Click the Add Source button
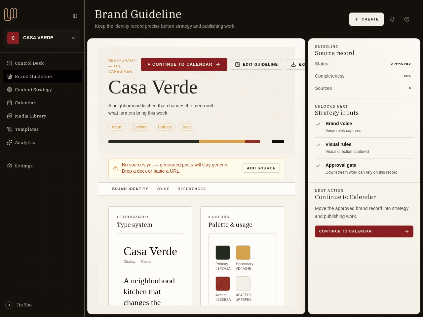423x317 pixels. click(261, 168)
